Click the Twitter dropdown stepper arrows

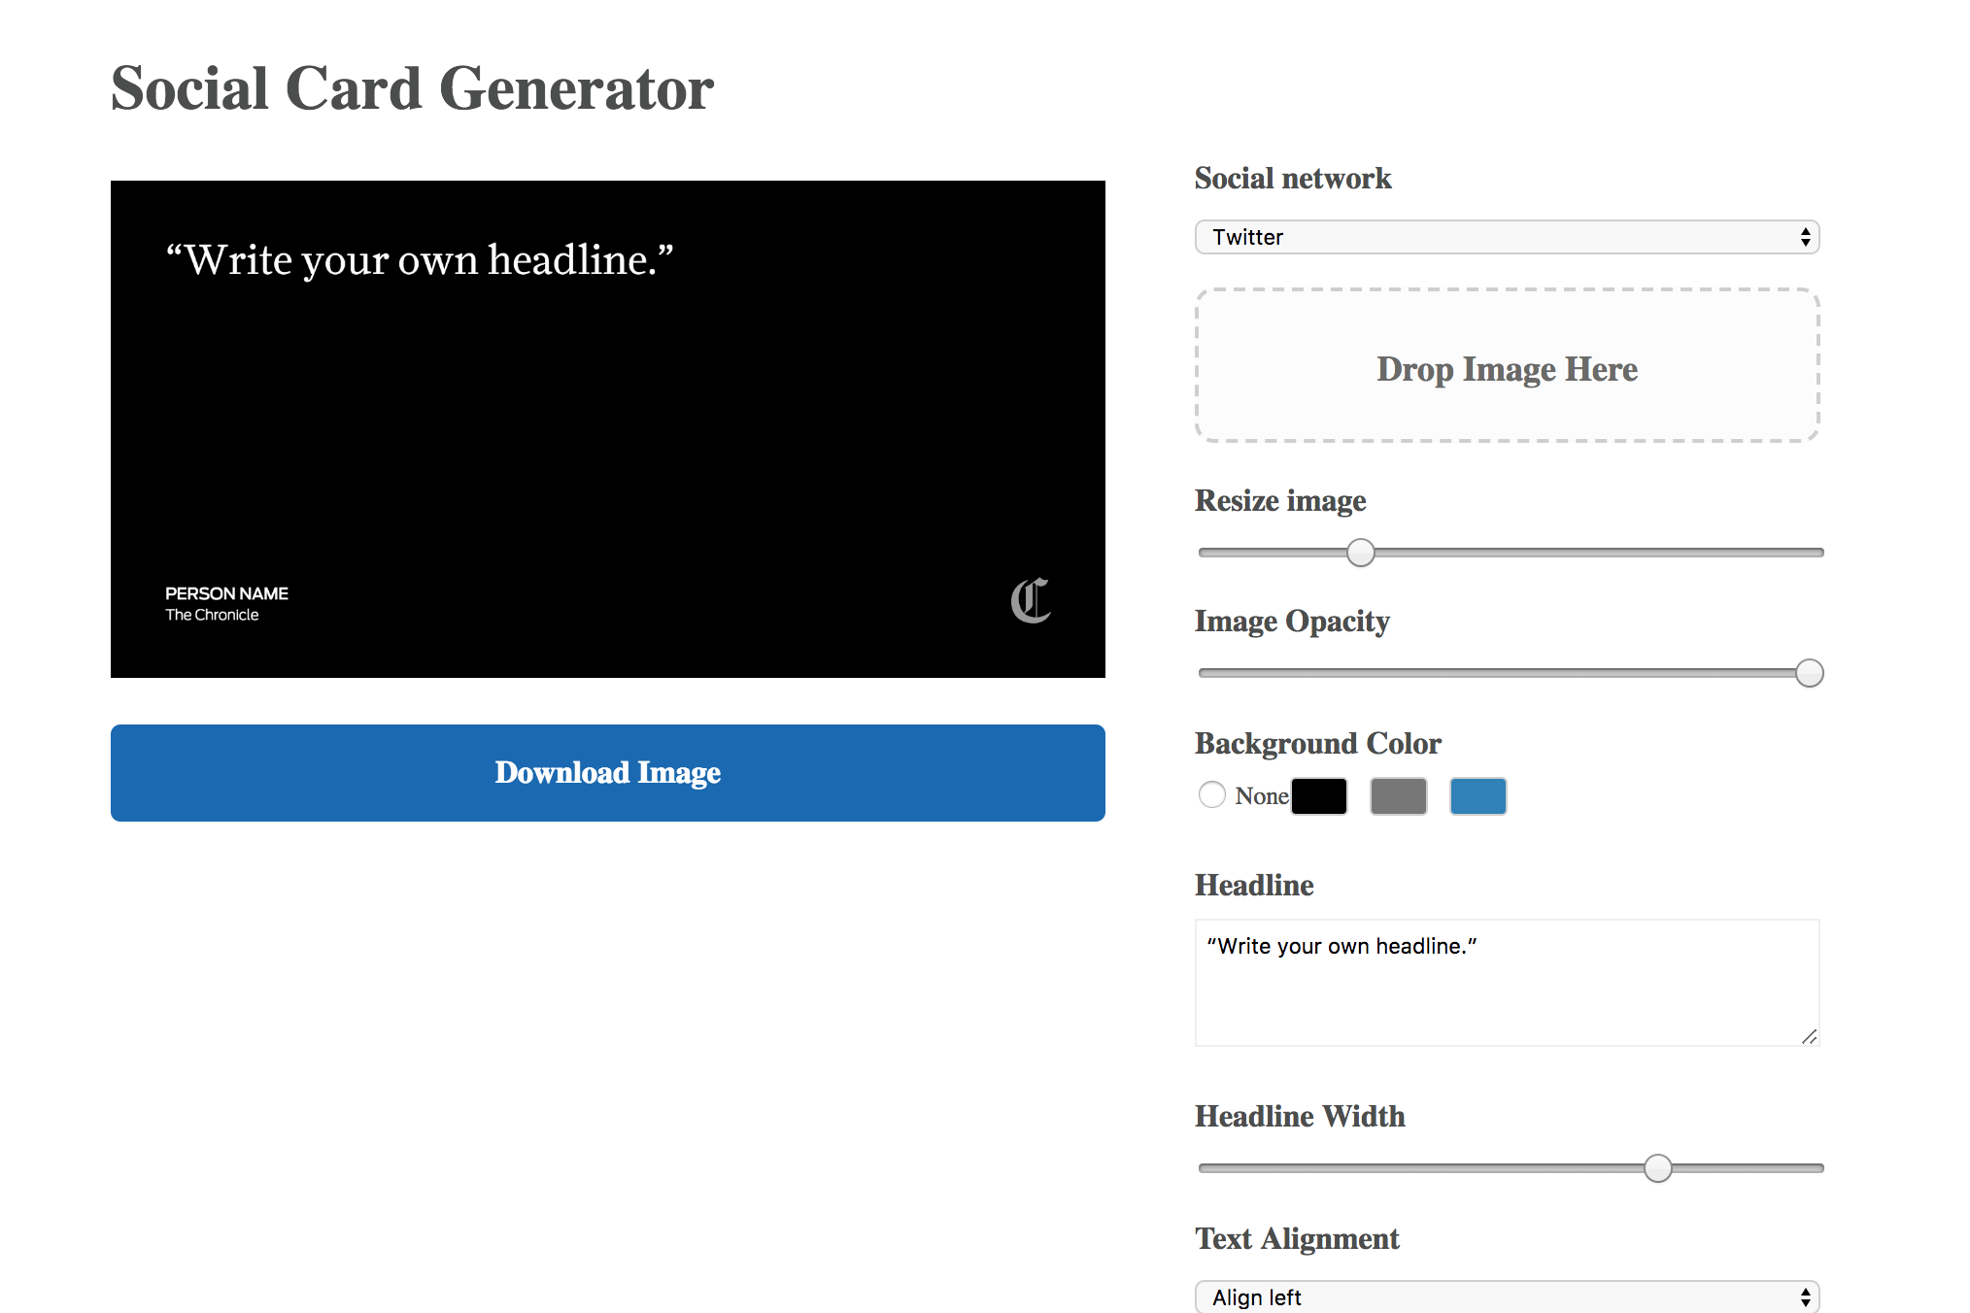(1805, 237)
